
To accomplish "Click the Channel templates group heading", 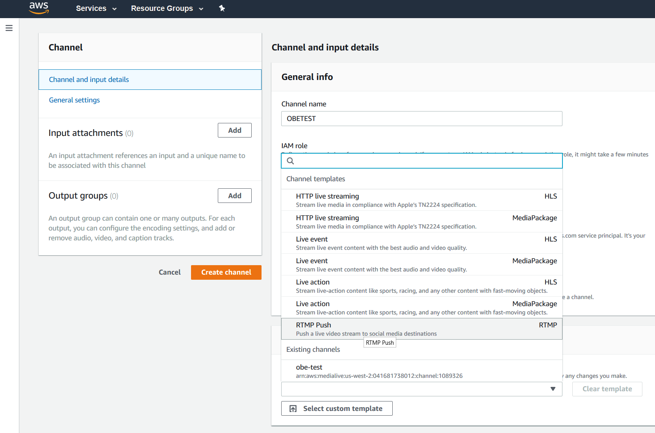I will pos(315,179).
